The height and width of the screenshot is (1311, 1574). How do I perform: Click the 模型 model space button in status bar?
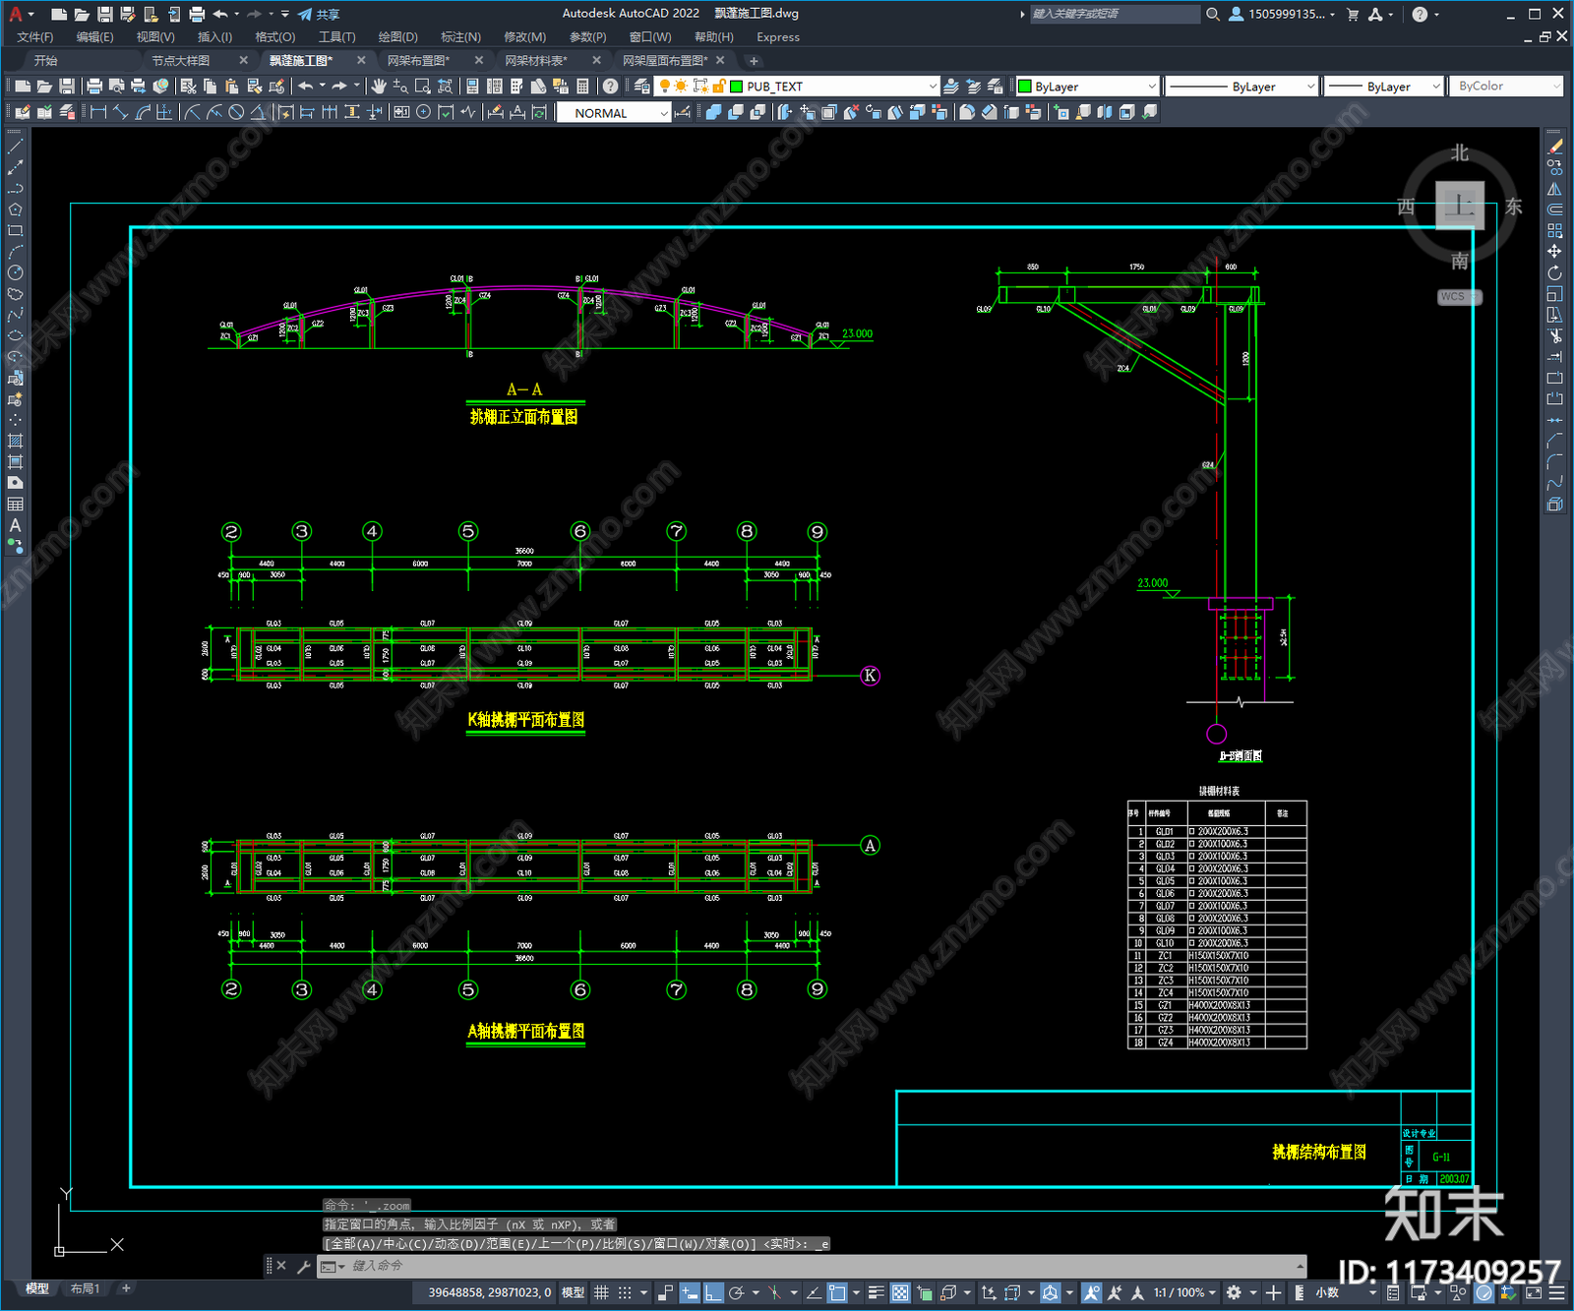[574, 1292]
